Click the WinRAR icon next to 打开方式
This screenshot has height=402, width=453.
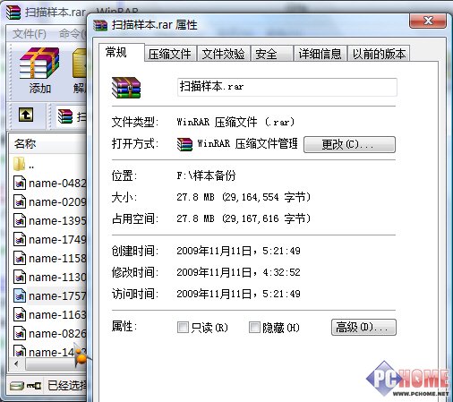tap(184, 144)
